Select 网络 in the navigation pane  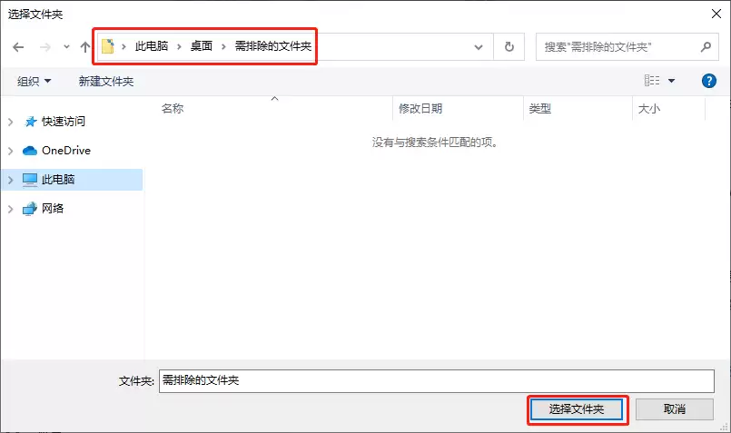coord(53,209)
